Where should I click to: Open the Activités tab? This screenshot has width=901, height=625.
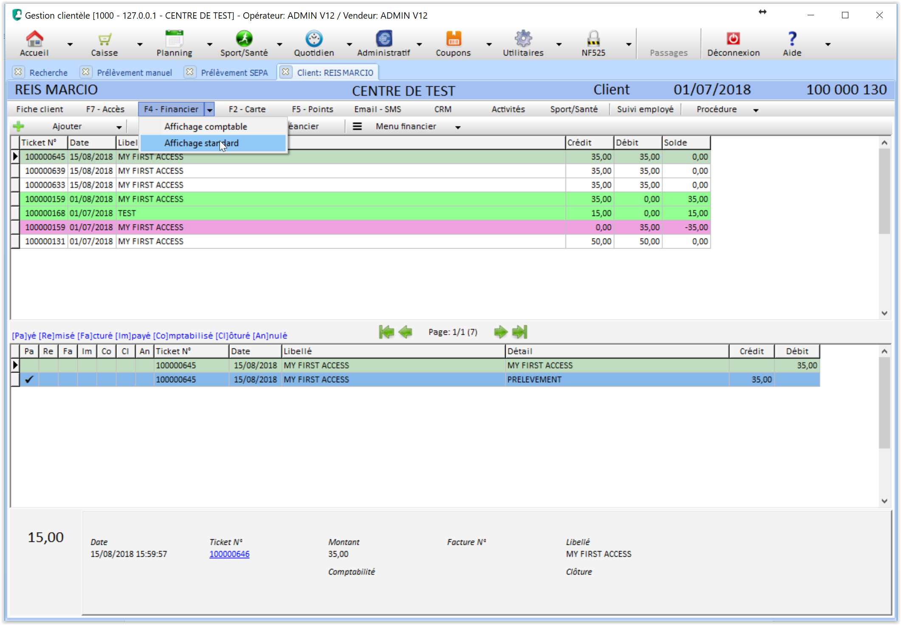[x=508, y=109]
